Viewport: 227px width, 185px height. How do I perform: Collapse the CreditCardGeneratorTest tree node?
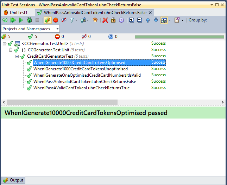17,56
